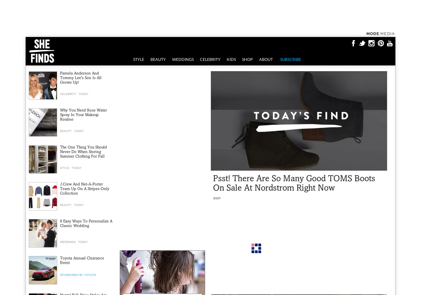Open the SheFinds Instagram icon
Screen dimensions: 421x295
372,43
